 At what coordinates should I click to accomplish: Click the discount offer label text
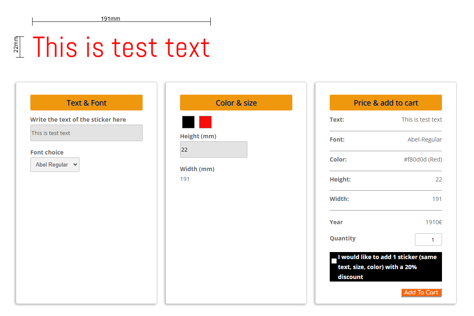pyautogui.click(x=387, y=267)
